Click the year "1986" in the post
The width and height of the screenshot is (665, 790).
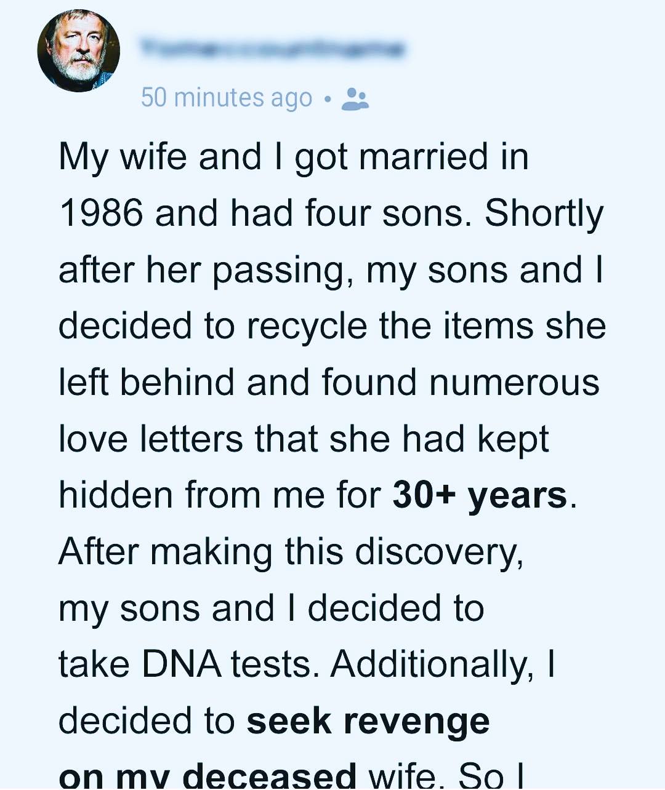tap(101, 213)
